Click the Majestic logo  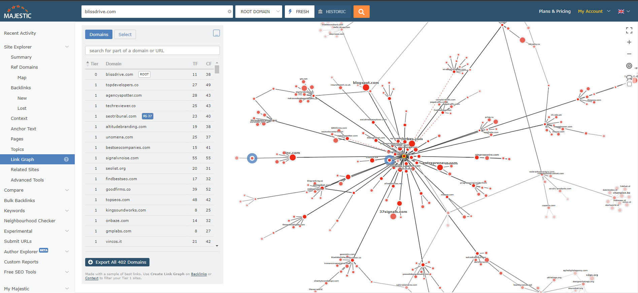18,11
